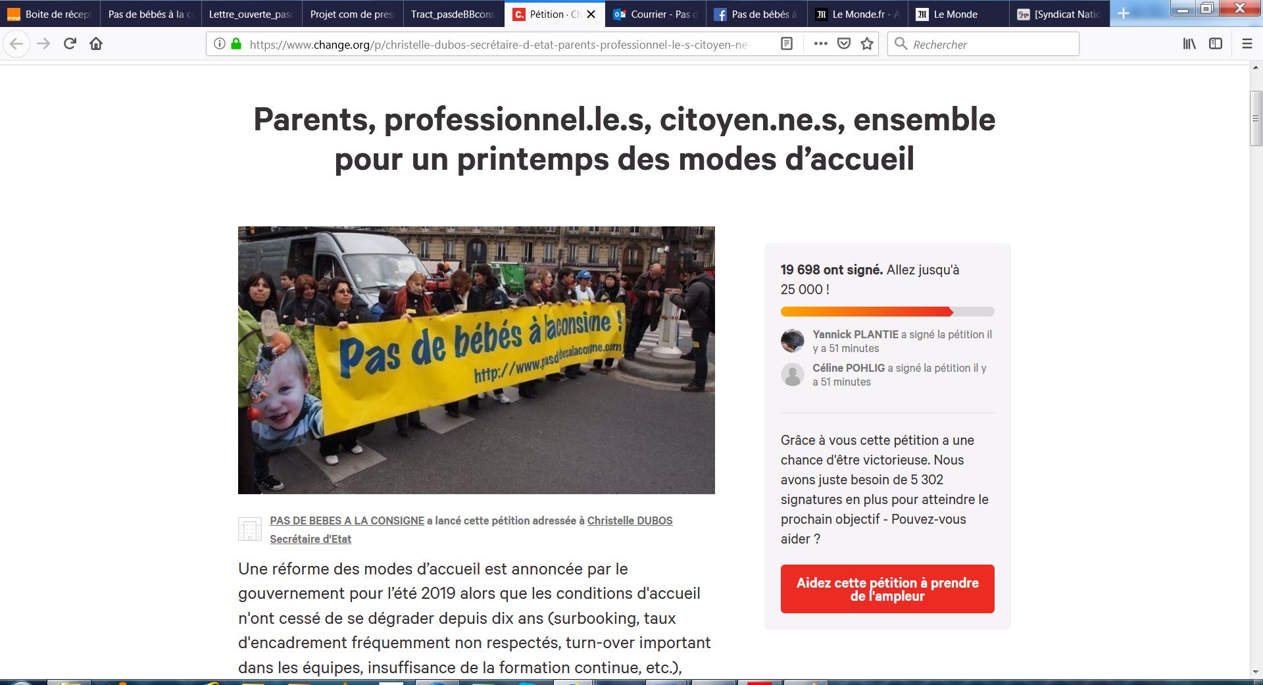Screen dimensions: 1263x685
Task: Show site information icon in address bar
Action: click(x=220, y=43)
